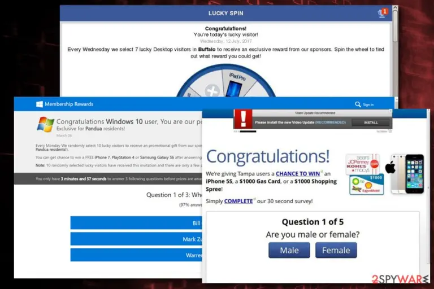Click the INSTALL button for the Video Update
434x289 pixels.
point(371,122)
